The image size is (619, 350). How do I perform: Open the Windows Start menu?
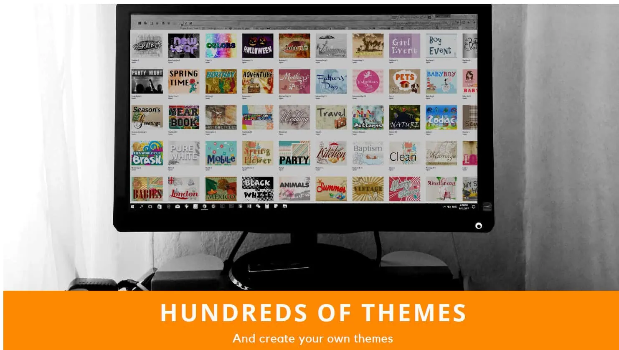pyautogui.click(x=132, y=206)
